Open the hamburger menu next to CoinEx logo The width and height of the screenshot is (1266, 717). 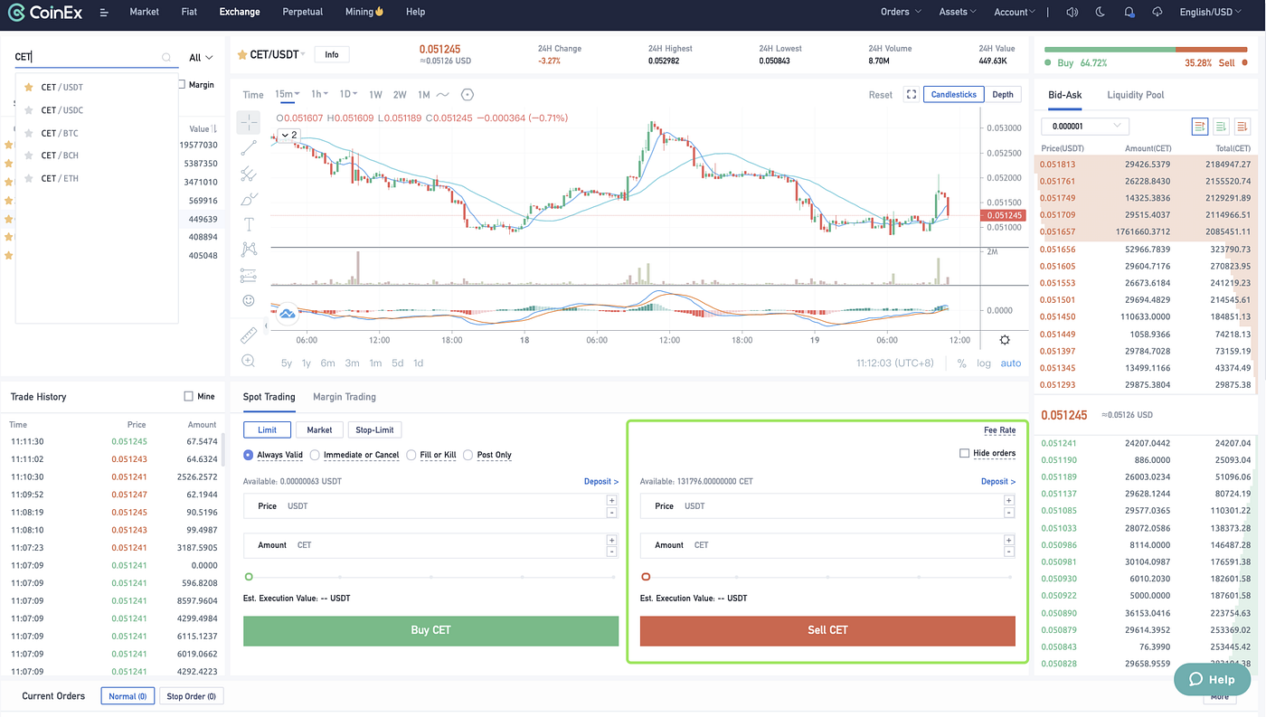105,13
